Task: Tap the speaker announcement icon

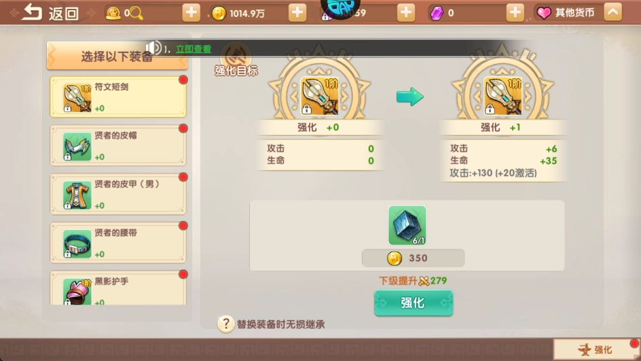Action: (153, 48)
